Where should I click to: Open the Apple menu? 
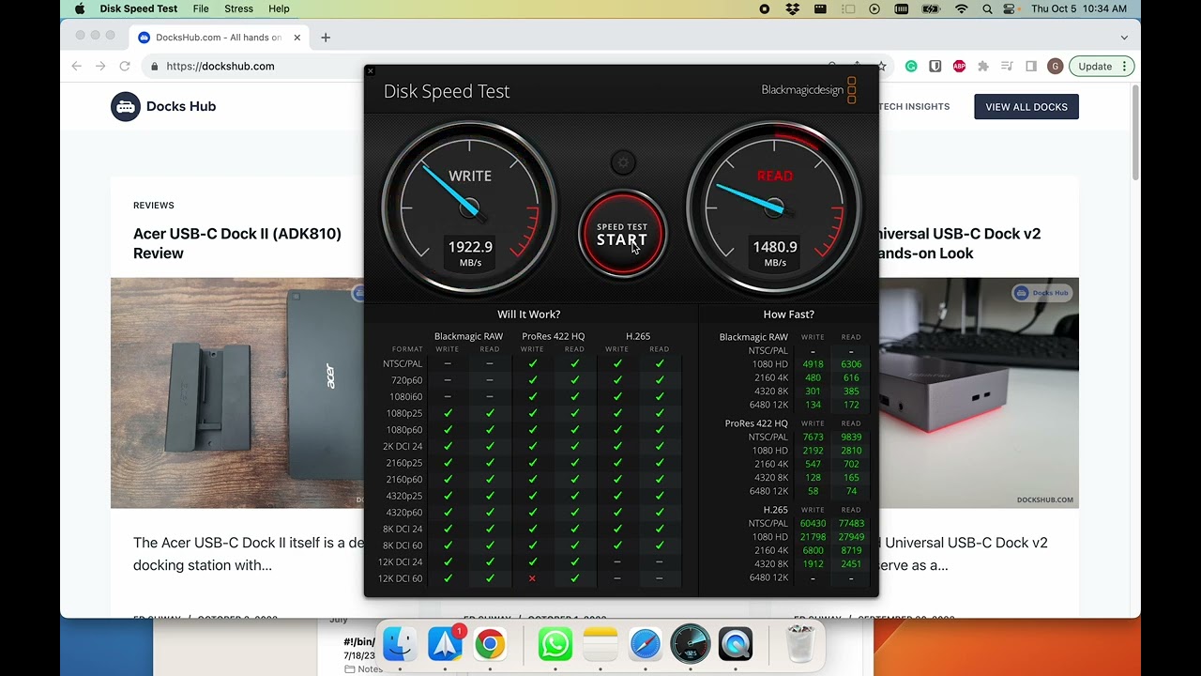pyautogui.click(x=80, y=8)
